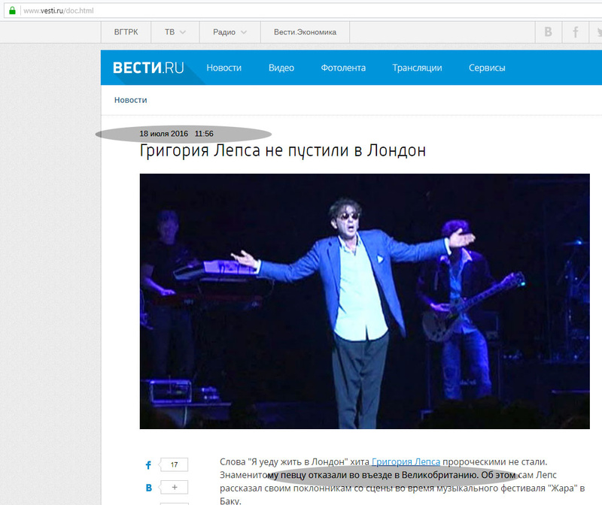
Task: Click the Новости breadcrumb link
Action: (130, 100)
